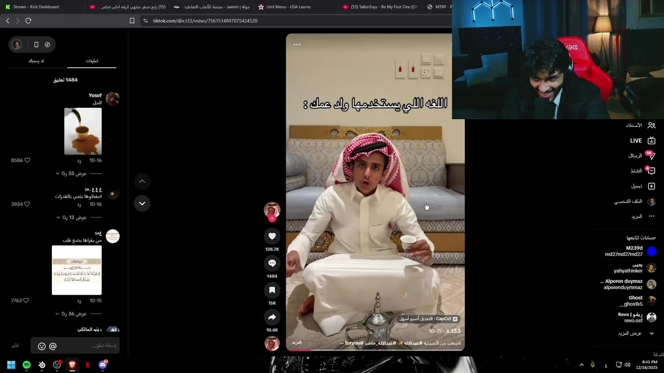Screen dimensions: 664x373
Task: Click the browser address bar URL
Action: click(205, 21)
